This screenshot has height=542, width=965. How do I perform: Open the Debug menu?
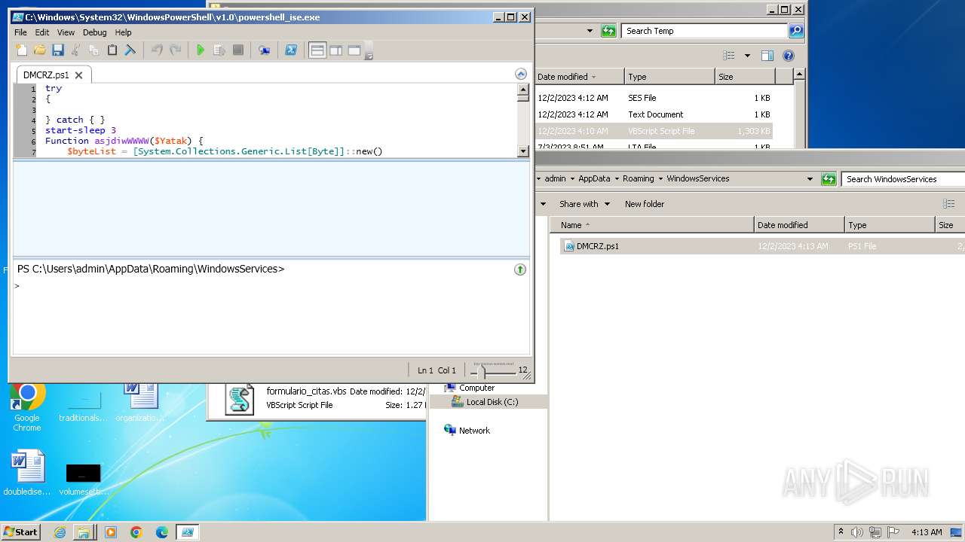(x=94, y=32)
